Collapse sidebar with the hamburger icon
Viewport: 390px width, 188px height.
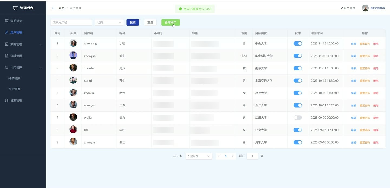53,8
